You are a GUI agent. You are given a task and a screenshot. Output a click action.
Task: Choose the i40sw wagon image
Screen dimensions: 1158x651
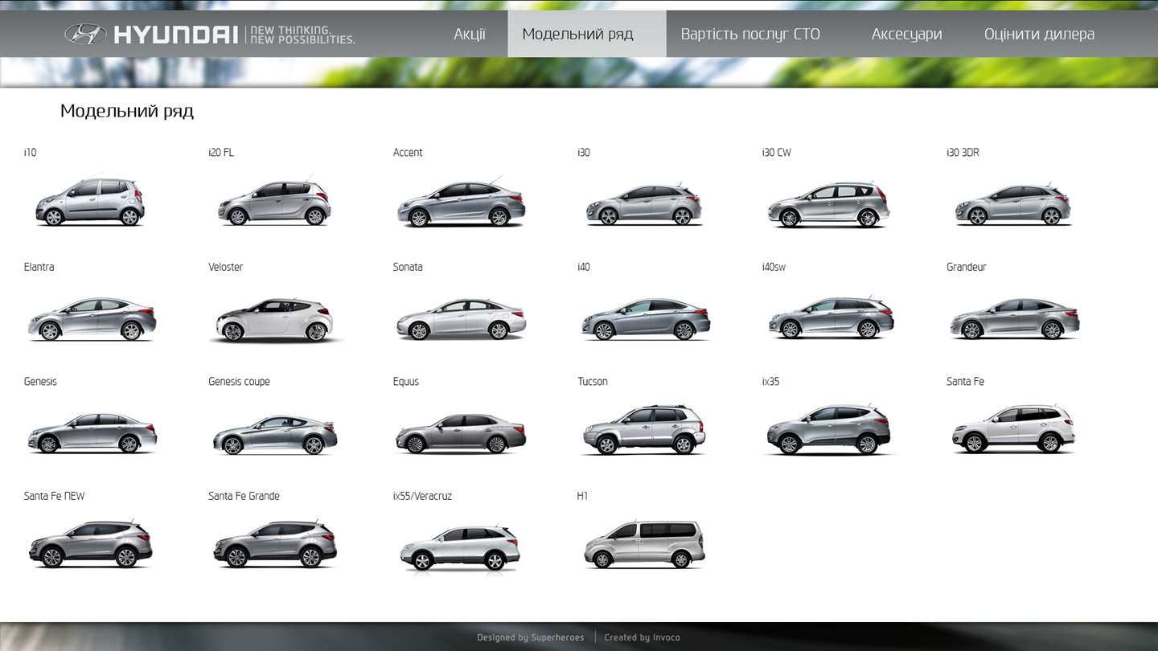coord(831,317)
